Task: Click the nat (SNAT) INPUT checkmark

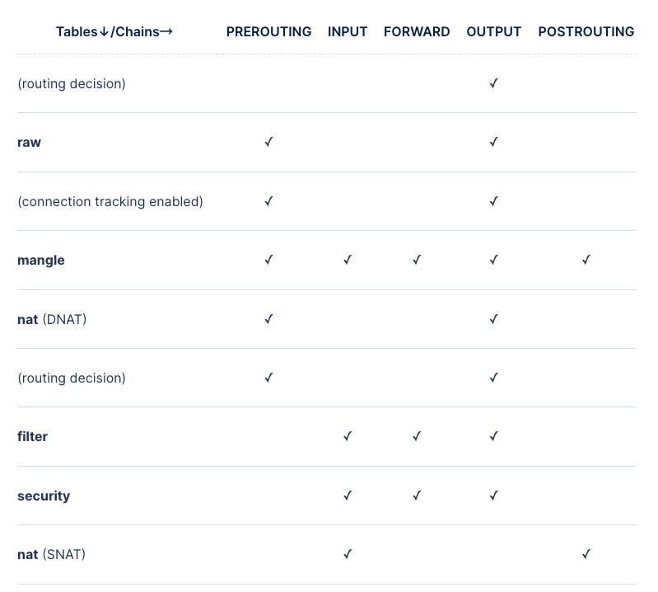Action: (348, 554)
